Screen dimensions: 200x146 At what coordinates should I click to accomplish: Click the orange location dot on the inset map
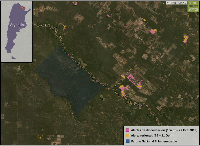click(x=22, y=8)
